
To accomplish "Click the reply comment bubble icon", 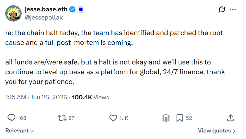I will tap(11, 118).
